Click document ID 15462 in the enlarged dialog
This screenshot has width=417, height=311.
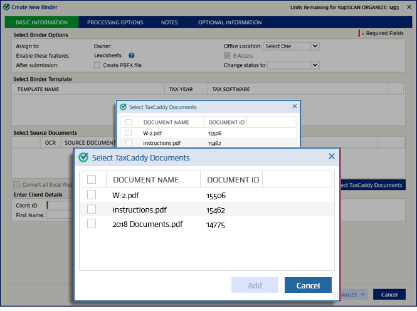coord(216,210)
